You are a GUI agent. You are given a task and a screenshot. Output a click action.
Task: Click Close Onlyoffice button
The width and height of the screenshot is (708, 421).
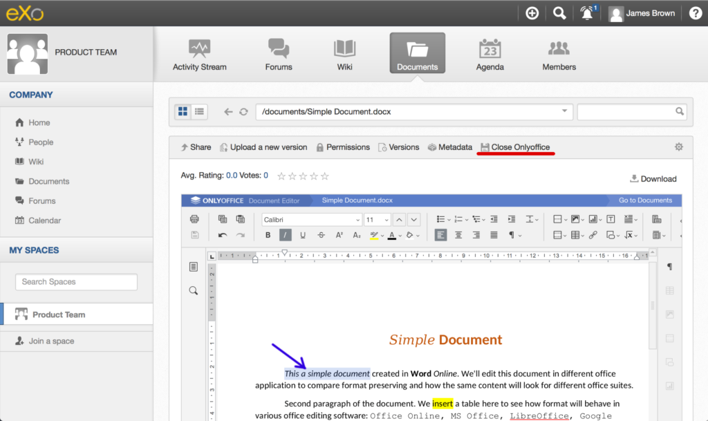pos(515,147)
